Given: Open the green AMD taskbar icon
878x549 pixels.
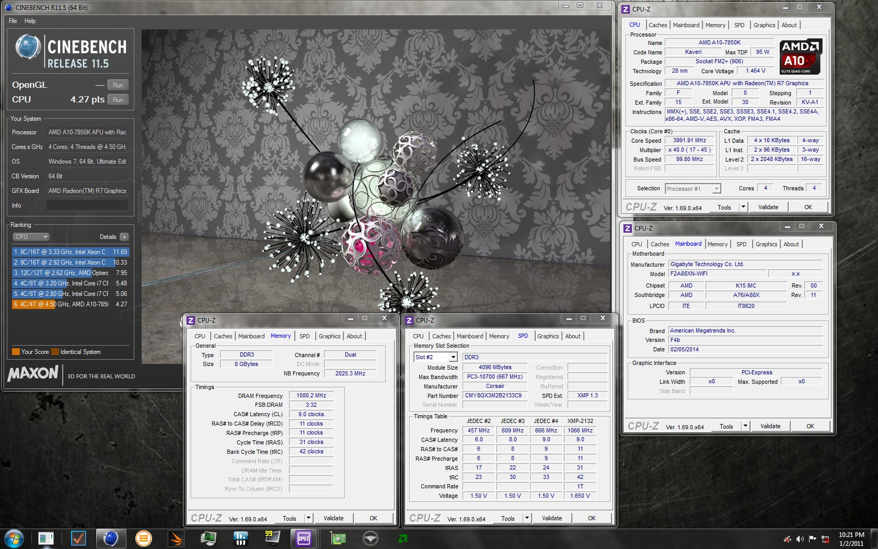Looking at the screenshot, I should (x=403, y=538).
